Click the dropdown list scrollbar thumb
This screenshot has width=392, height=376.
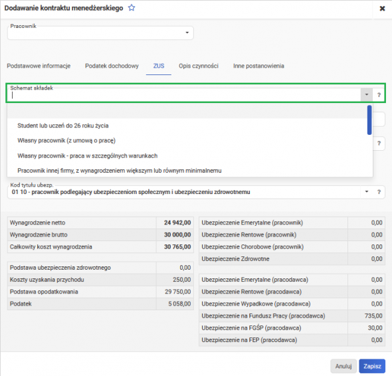point(369,120)
